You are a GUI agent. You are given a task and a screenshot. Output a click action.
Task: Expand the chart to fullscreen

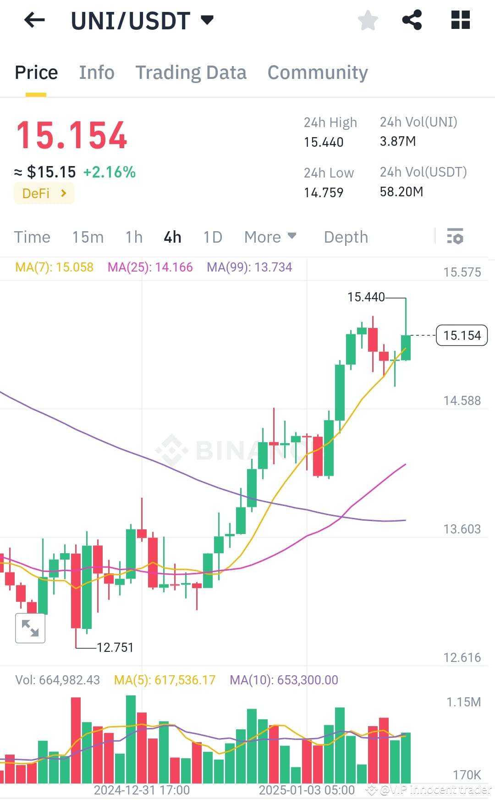pyautogui.click(x=30, y=628)
